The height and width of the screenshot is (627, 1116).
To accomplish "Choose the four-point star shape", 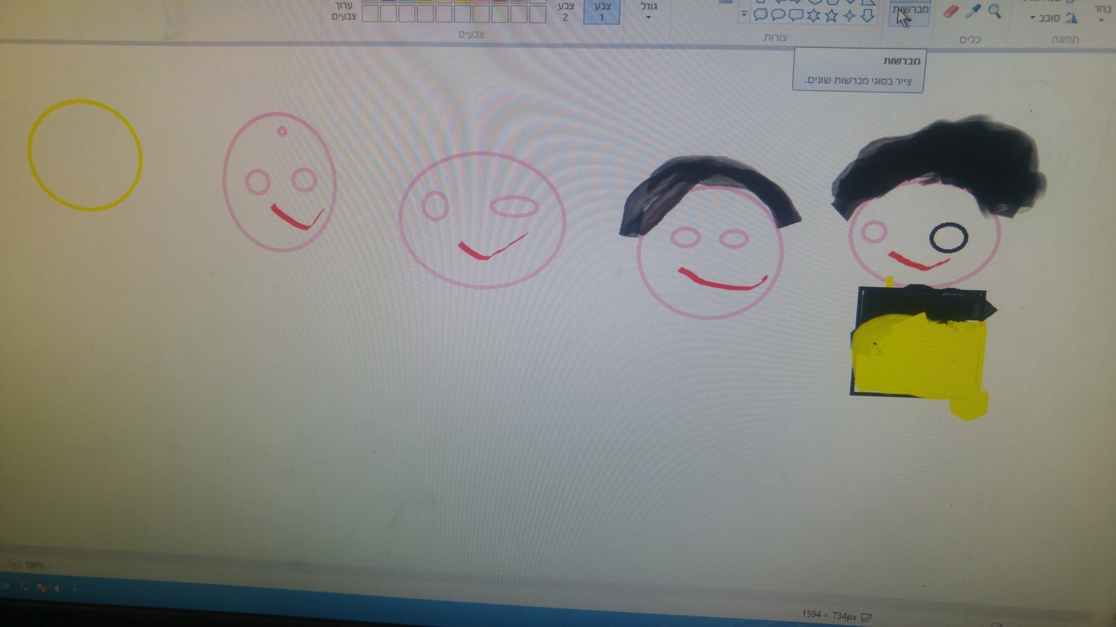I will click(x=849, y=16).
